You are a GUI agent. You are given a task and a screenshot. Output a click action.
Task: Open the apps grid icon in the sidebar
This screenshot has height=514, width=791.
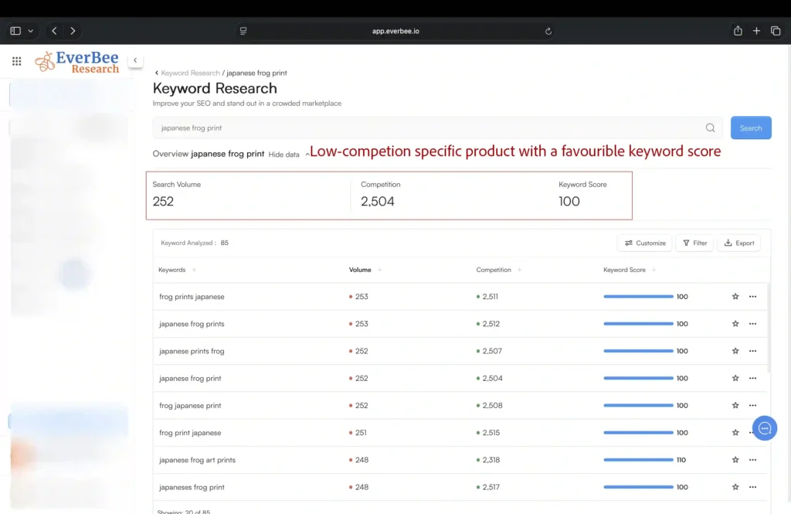click(16, 60)
